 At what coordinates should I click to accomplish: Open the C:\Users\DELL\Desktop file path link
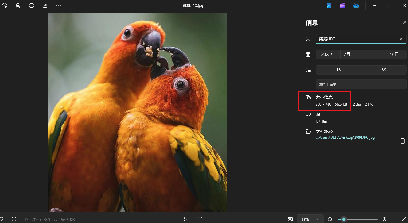click(345, 137)
